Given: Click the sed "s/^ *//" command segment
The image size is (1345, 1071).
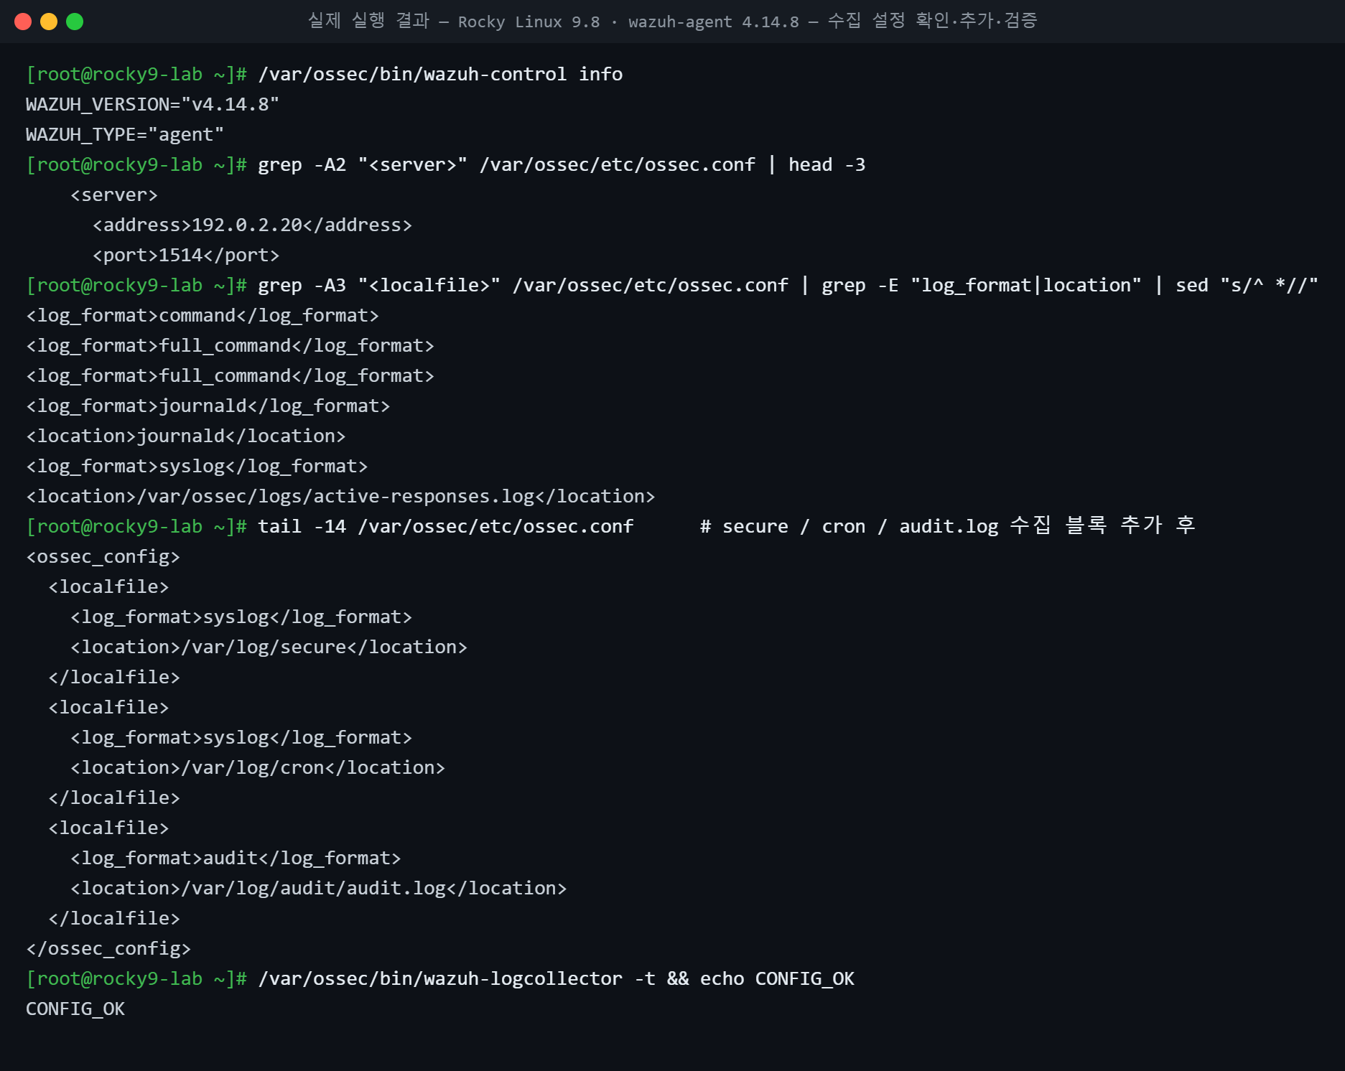Looking at the screenshot, I should point(1247,285).
